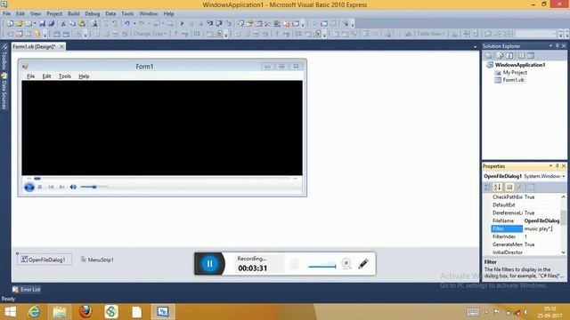The height and width of the screenshot is (320, 570).
Task: Open the Project menu
Action: point(54,14)
